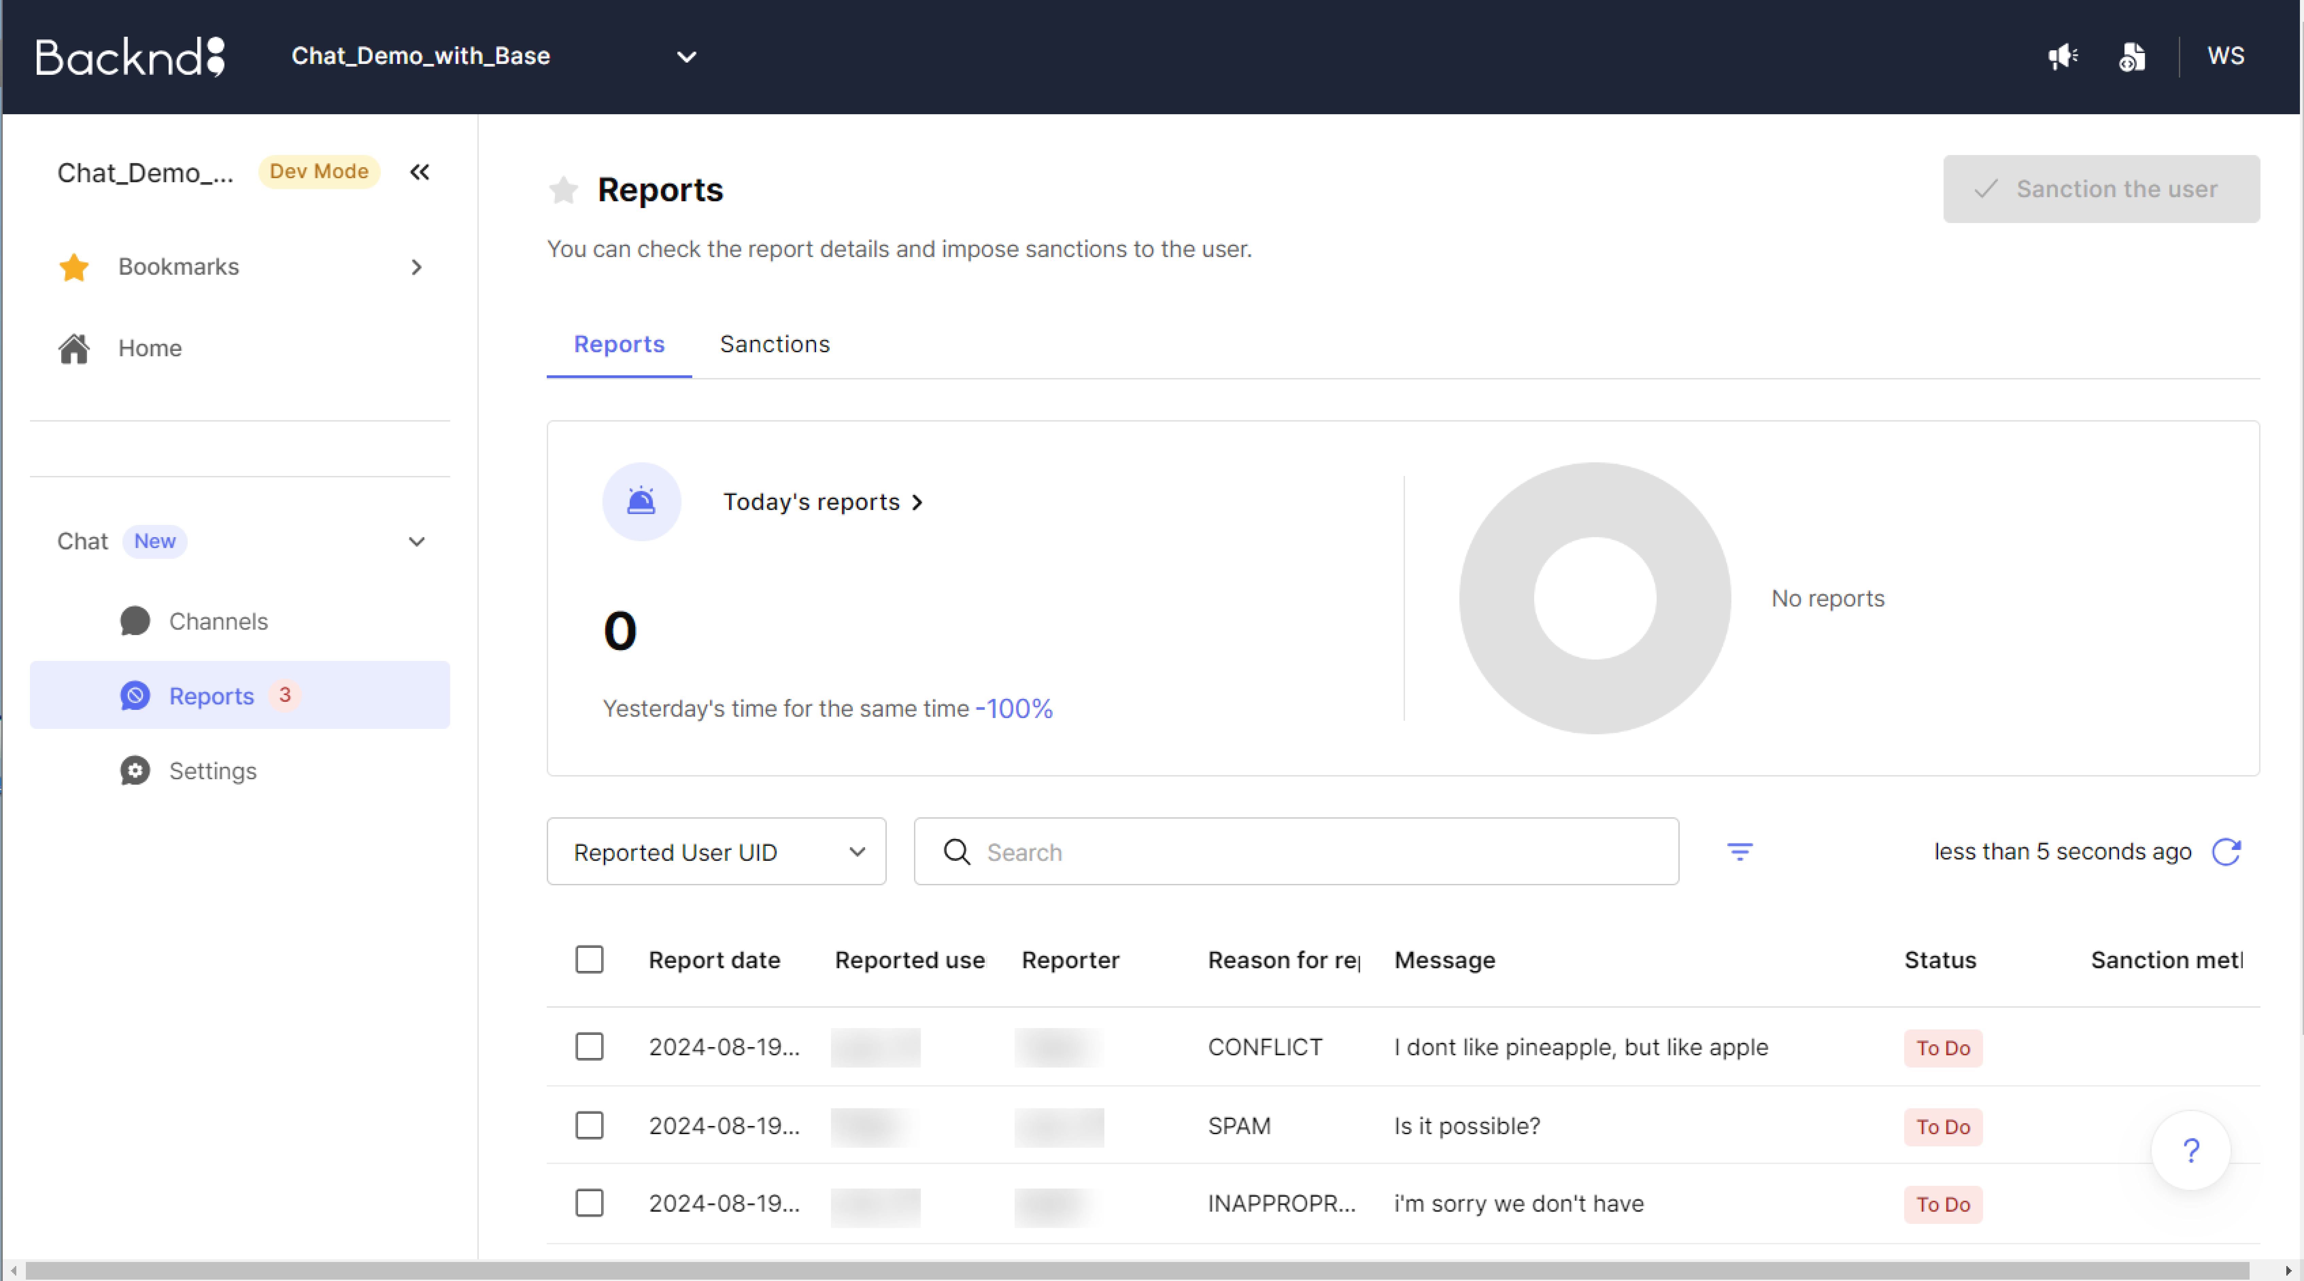Click in the Search input field
Viewport: 2304px width, 1281px height.
click(1296, 852)
